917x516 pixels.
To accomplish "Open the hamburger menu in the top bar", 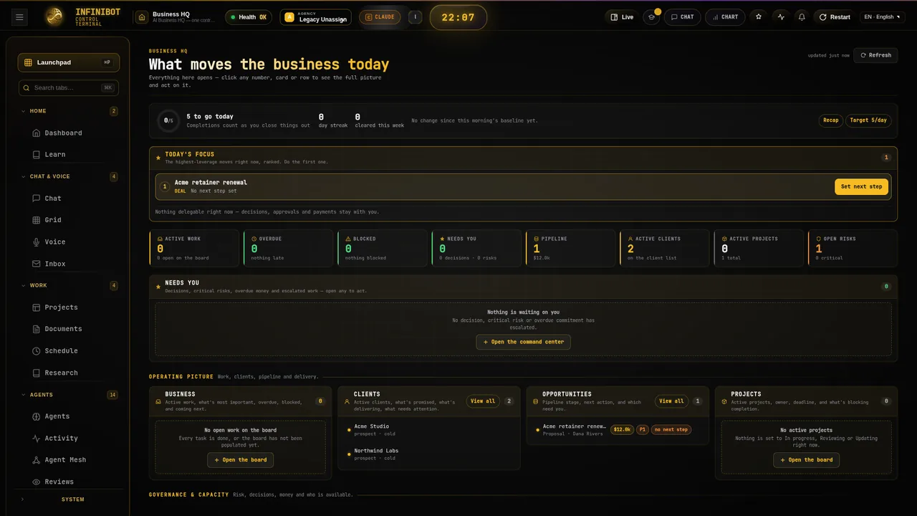I will pyautogui.click(x=19, y=17).
